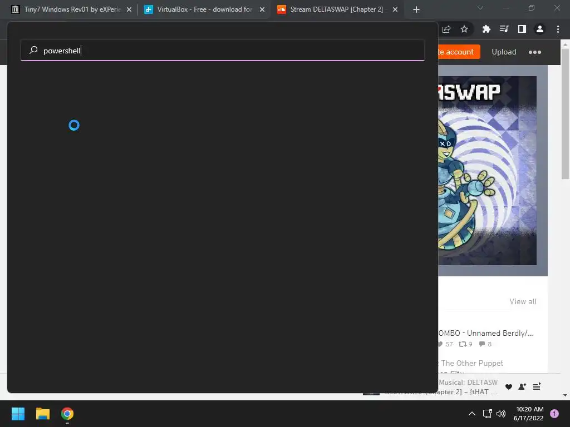Bookmark this page with the star icon
The width and height of the screenshot is (570, 427).
pos(464,29)
